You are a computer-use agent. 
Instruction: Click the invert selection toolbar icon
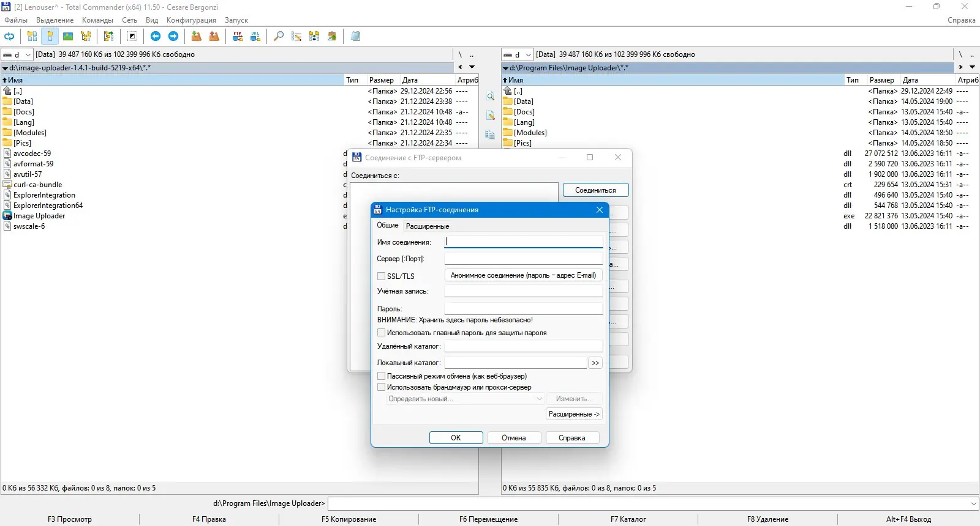132,36
